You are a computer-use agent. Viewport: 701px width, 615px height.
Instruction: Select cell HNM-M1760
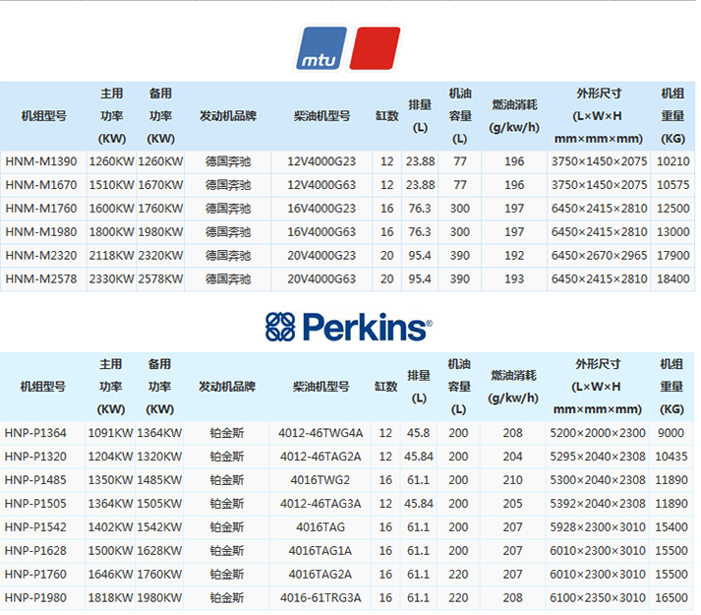coord(41,209)
